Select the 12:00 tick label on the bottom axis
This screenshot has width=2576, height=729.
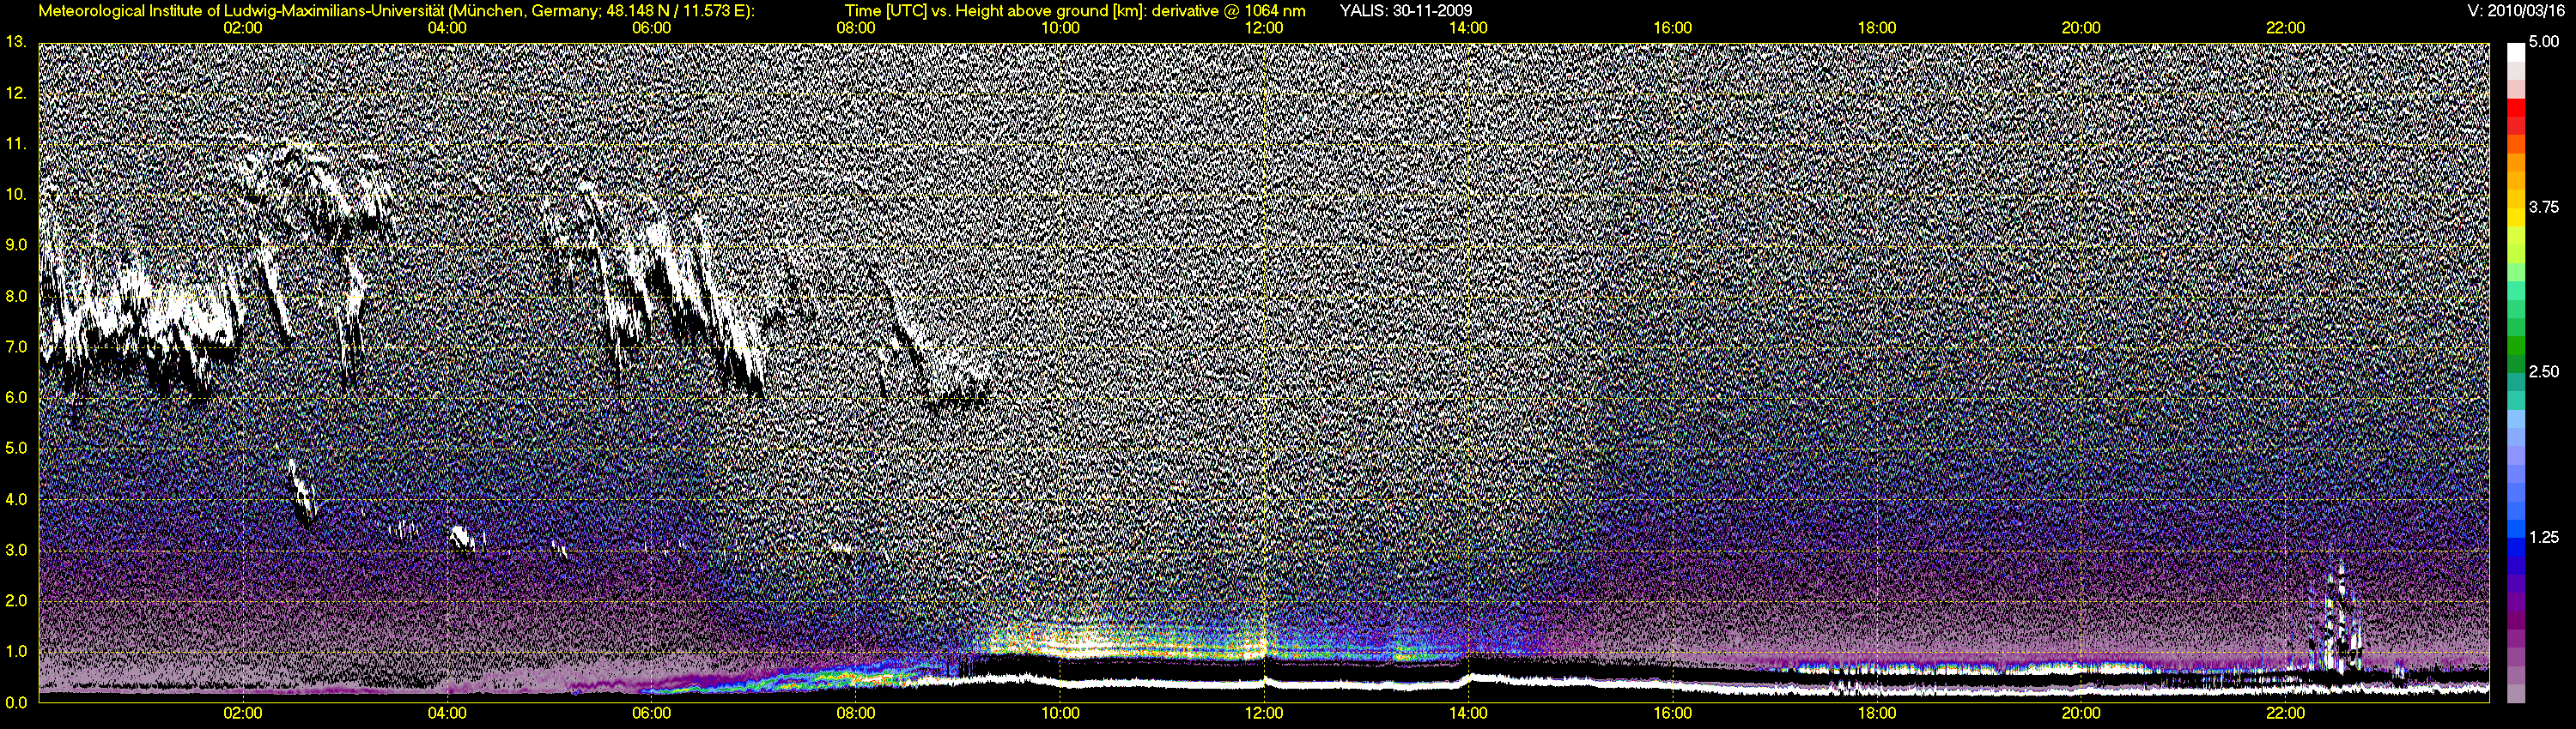(1264, 714)
